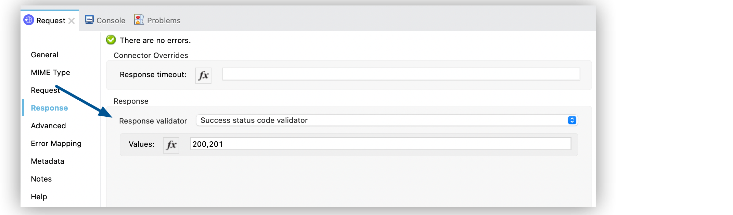Close the Request tab via its X

pyautogui.click(x=72, y=20)
